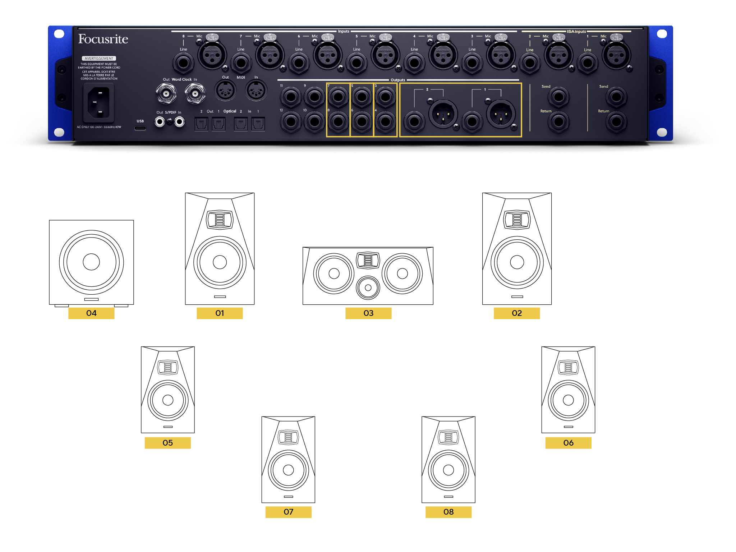Select the input 7 Mic XLR socket
Image resolution: width=736 pixels, height=552 pixels.
tap(270, 55)
